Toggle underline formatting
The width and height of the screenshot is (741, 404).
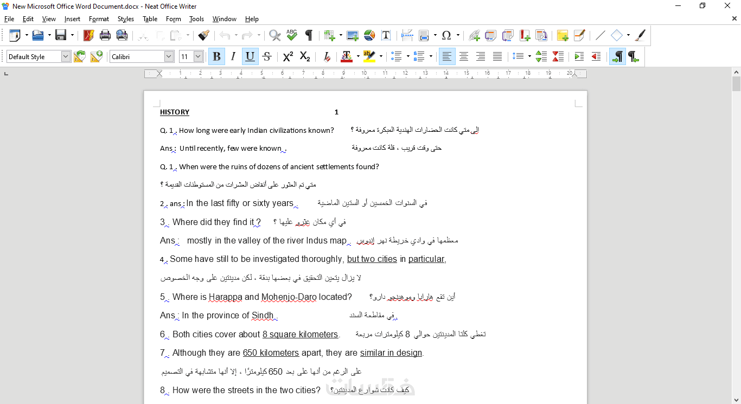[250, 56]
